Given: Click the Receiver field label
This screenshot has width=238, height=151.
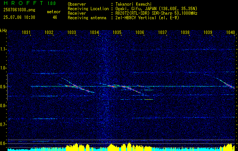Looking at the screenshot, I should [77, 13].
